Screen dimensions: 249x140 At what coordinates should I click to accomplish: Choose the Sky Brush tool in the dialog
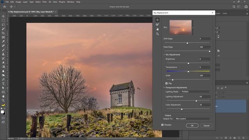(x=157, y=24)
